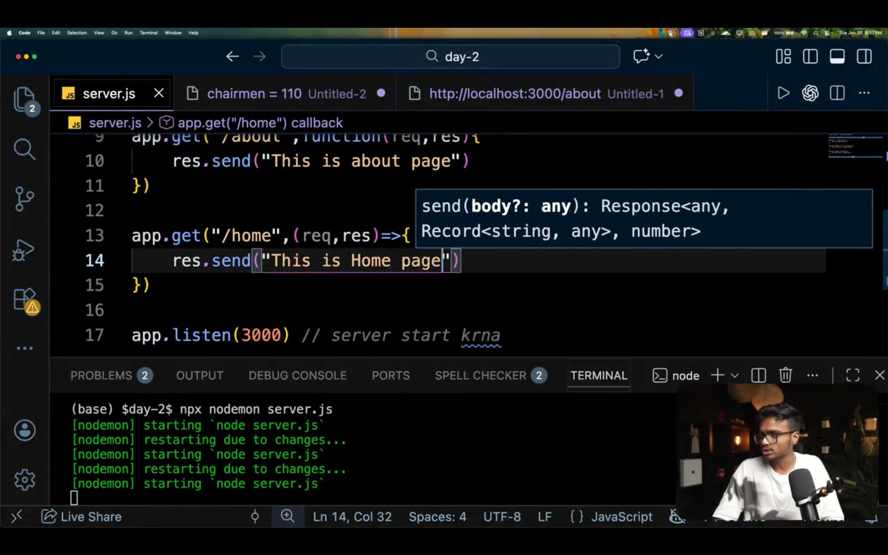The width and height of the screenshot is (888, 555).
Task: Switch to the PROBLEMS panel tab
Action: [101, 375]
